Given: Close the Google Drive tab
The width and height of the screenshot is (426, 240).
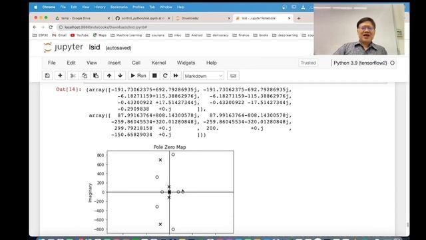Looking at the screenshot, I should 108,18.
